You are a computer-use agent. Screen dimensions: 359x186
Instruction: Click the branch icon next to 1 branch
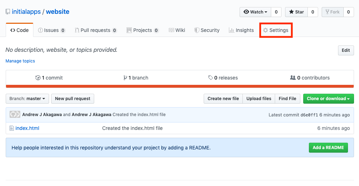125,78
